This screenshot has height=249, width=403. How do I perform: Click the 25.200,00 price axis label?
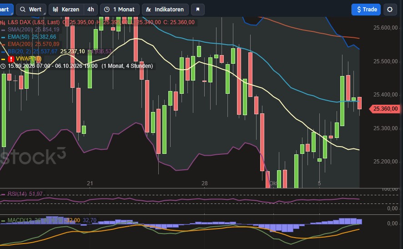coord(386,162)
